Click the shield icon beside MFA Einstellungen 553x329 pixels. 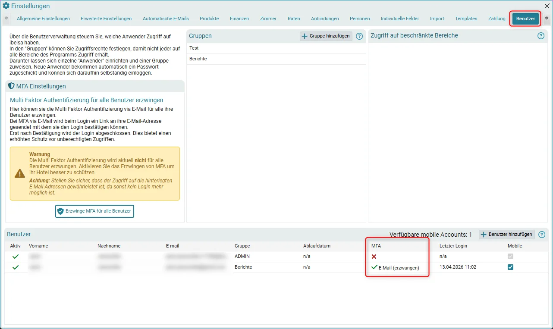tap(11, 86)
